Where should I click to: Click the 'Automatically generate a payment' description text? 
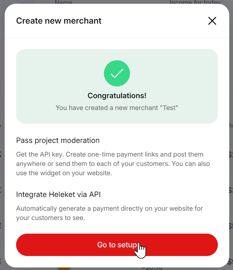click(110, 213)
